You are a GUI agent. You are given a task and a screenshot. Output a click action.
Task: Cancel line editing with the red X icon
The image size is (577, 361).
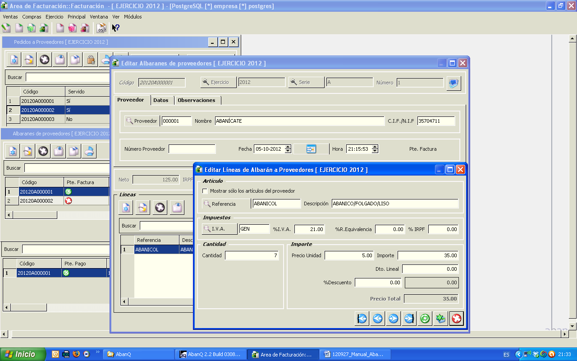pos(456,319)
